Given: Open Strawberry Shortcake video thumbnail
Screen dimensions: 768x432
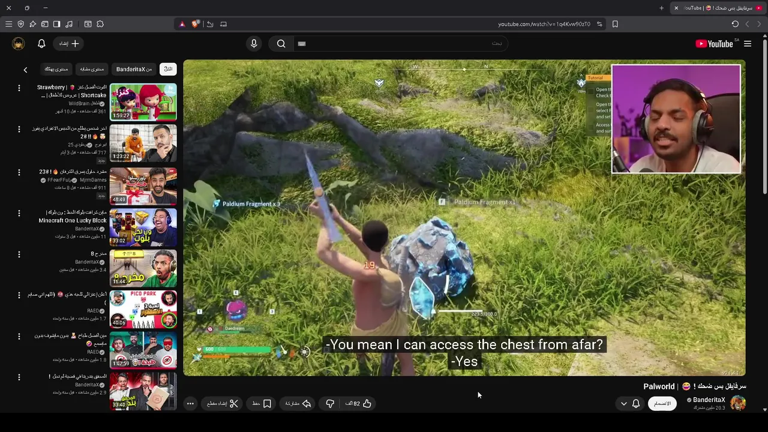Looking at the screenshot, I should (143, 102).
